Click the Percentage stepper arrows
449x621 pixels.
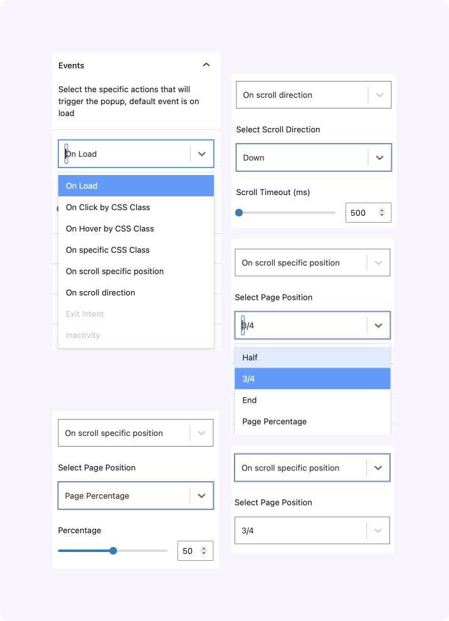(x=204, y=551)
